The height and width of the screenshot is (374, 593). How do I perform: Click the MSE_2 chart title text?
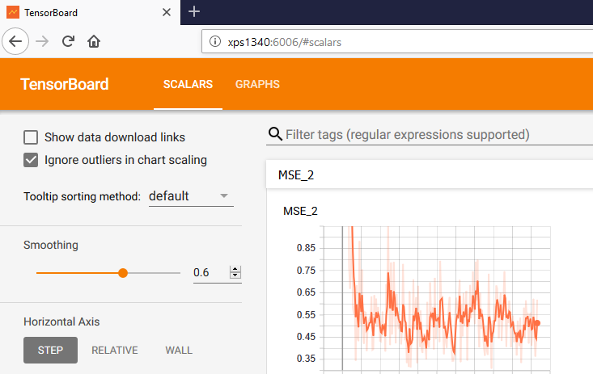click(x=300, y=211)
